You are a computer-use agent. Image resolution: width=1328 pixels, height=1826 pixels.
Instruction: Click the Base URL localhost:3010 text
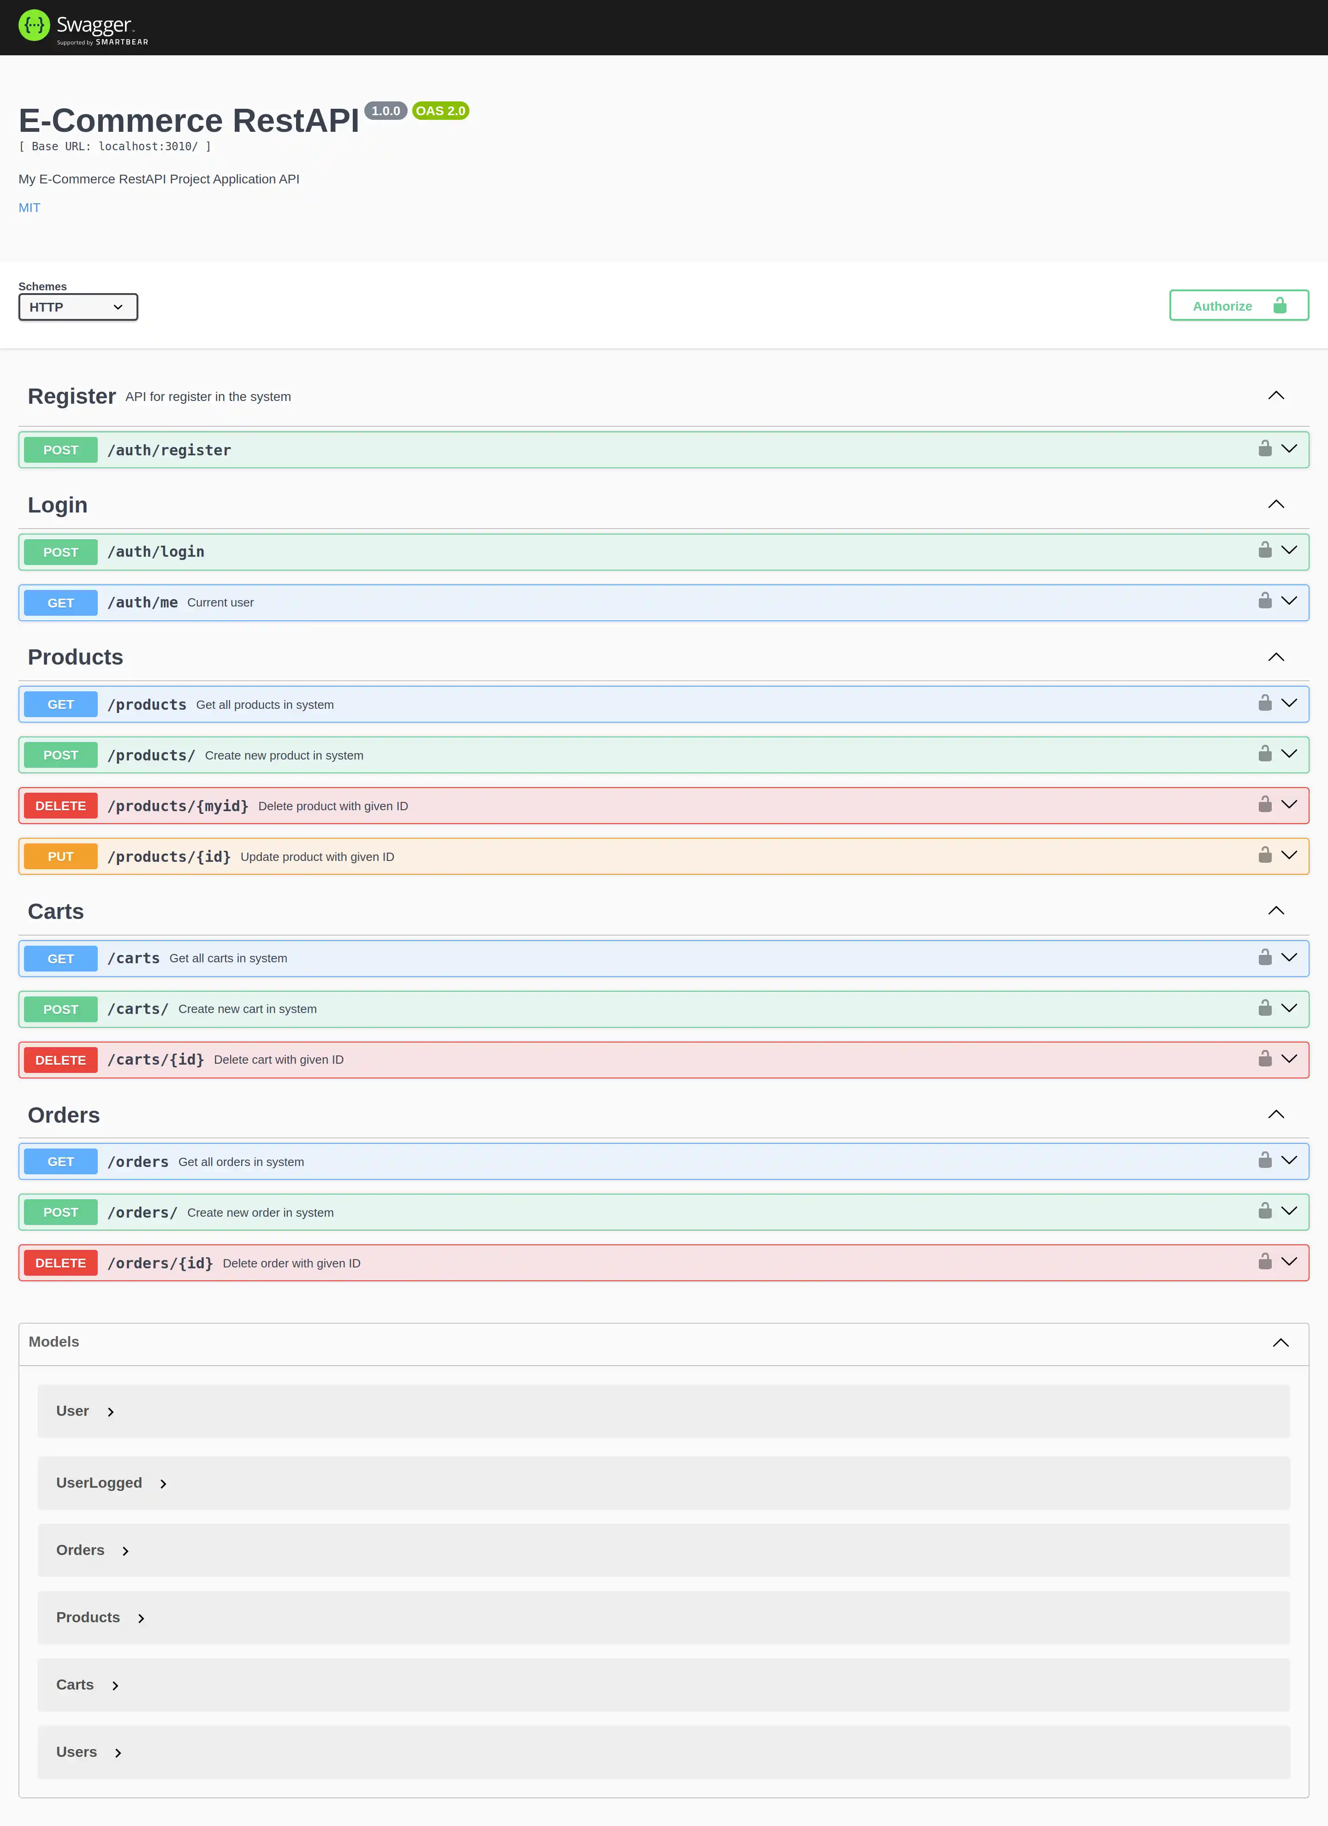(115, 147)
